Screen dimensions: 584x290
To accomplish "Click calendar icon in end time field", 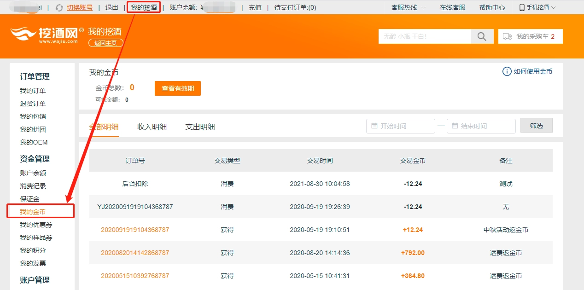I will (x=455, y=126).
